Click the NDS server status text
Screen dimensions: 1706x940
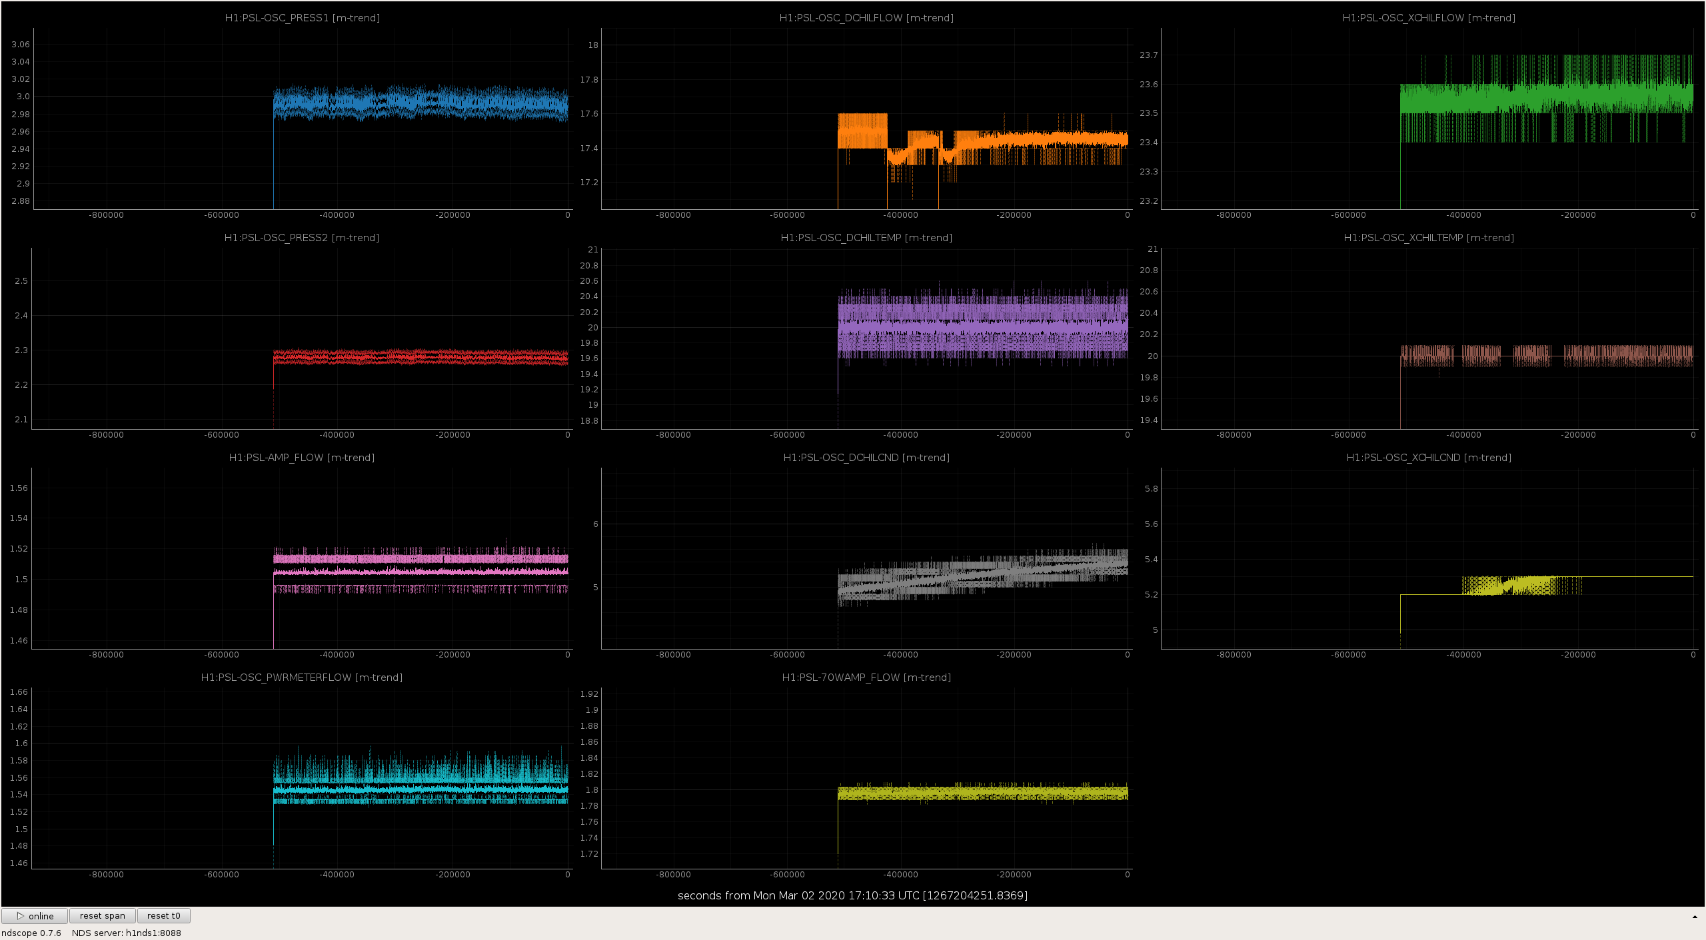tap(127, 933)
